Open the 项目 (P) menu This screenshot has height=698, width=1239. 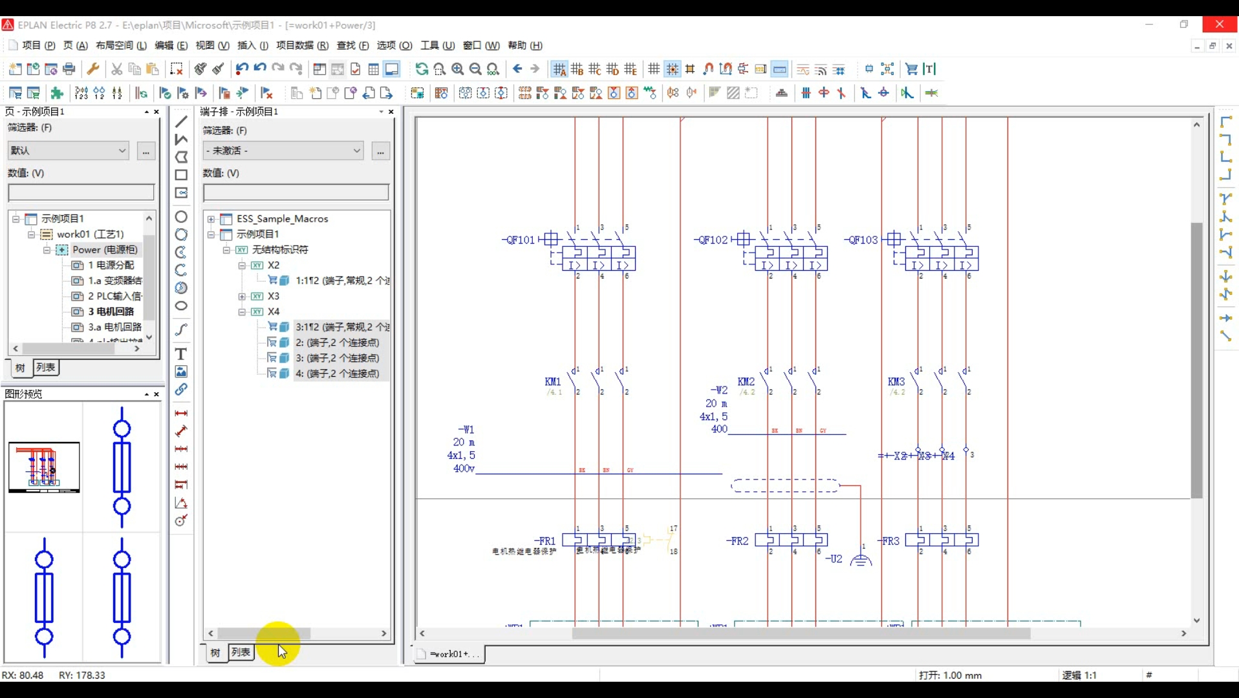[x=38, y=45]
